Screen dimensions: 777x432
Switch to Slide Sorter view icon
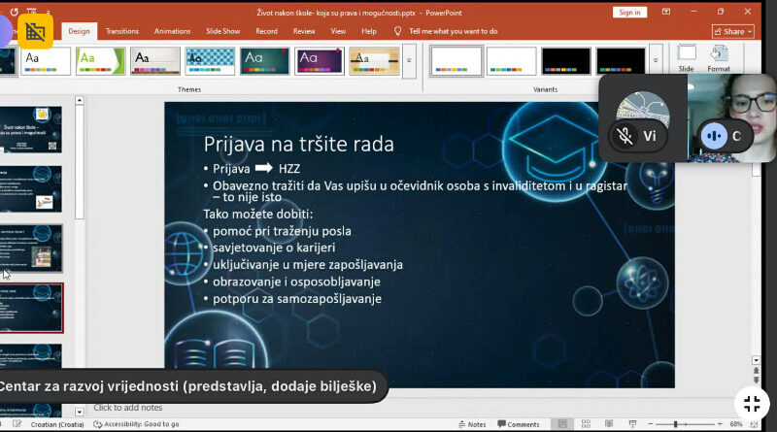pyautogui.click(x=586, y=424)
